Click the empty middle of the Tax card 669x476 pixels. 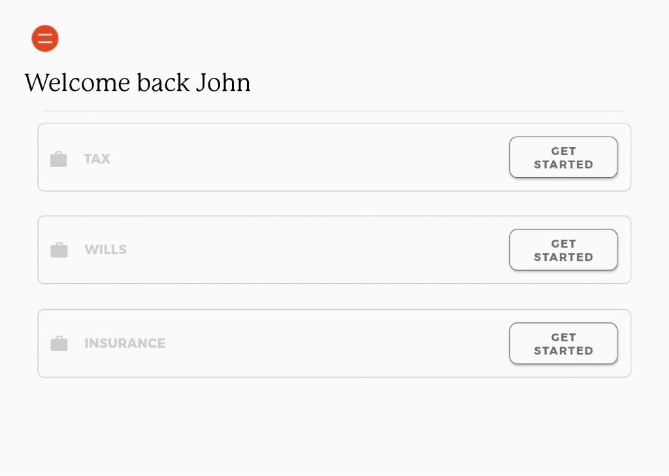(x=307, y=158)
